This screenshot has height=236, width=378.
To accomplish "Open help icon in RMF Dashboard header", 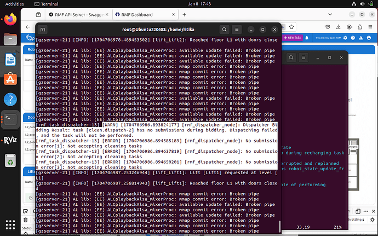I will (353, 38).
